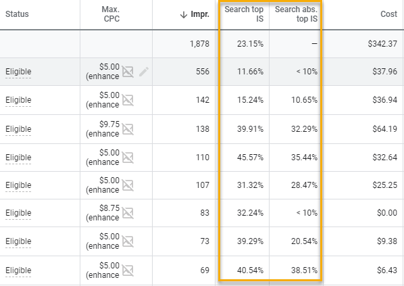This screenshot has width=404, height=286.
Task: Click the bid icon in the 107 impressions row
Action: pyautogui.click(x=128, y=185)
